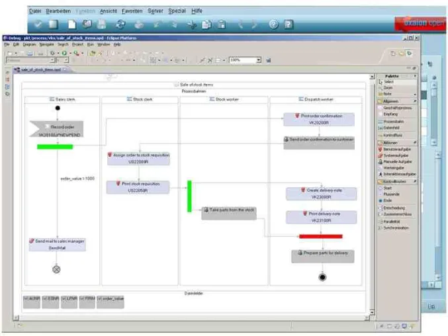Screen dimensions: 448x336
Task: Open the Bearbeiten menu in background window
Action: (58, 11)
